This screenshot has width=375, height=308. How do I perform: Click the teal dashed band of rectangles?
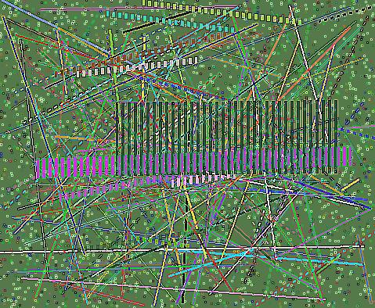click(171, 21)
